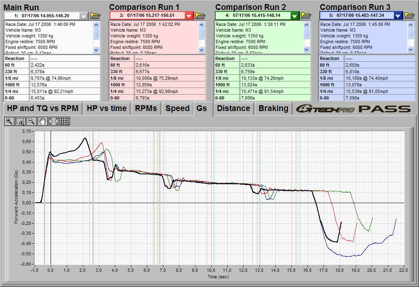Open file folder for Comparison Run 3
419x287 pixels.
pyautogui.click(x=410, y=16)
